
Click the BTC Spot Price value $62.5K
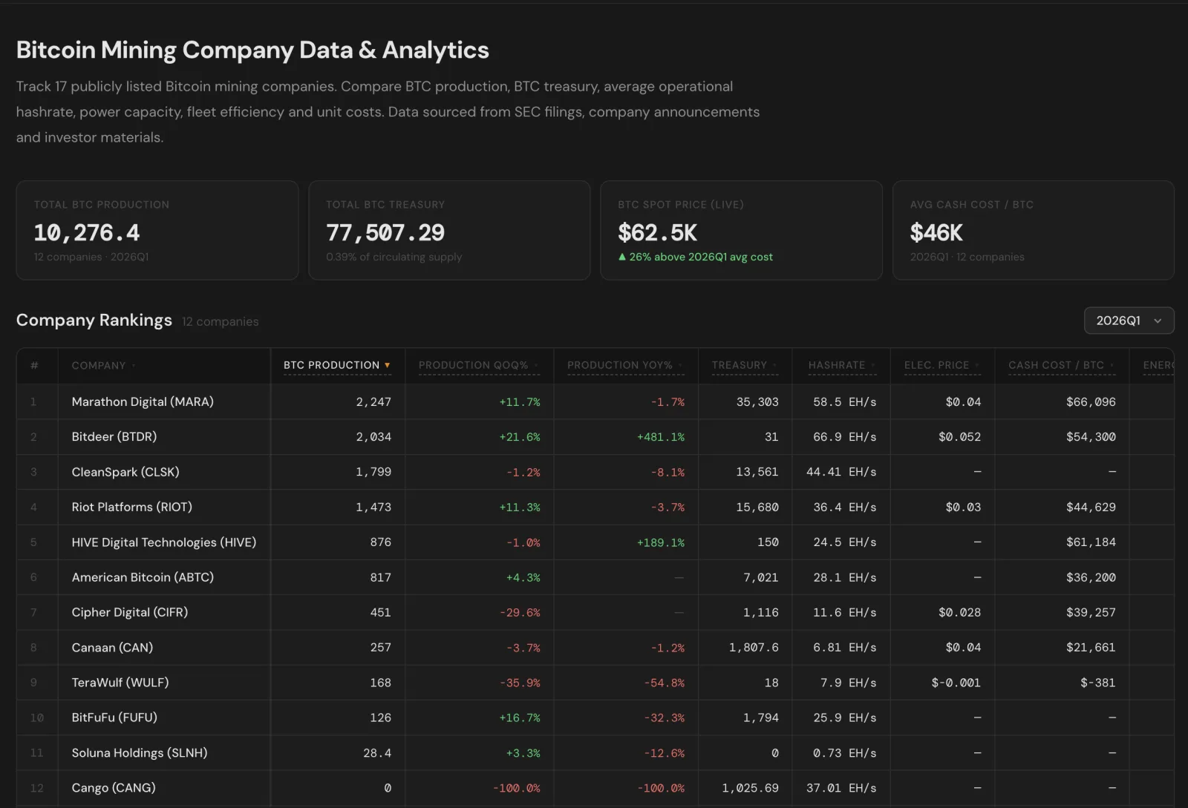pyautogui.click(x=658, y=233)
